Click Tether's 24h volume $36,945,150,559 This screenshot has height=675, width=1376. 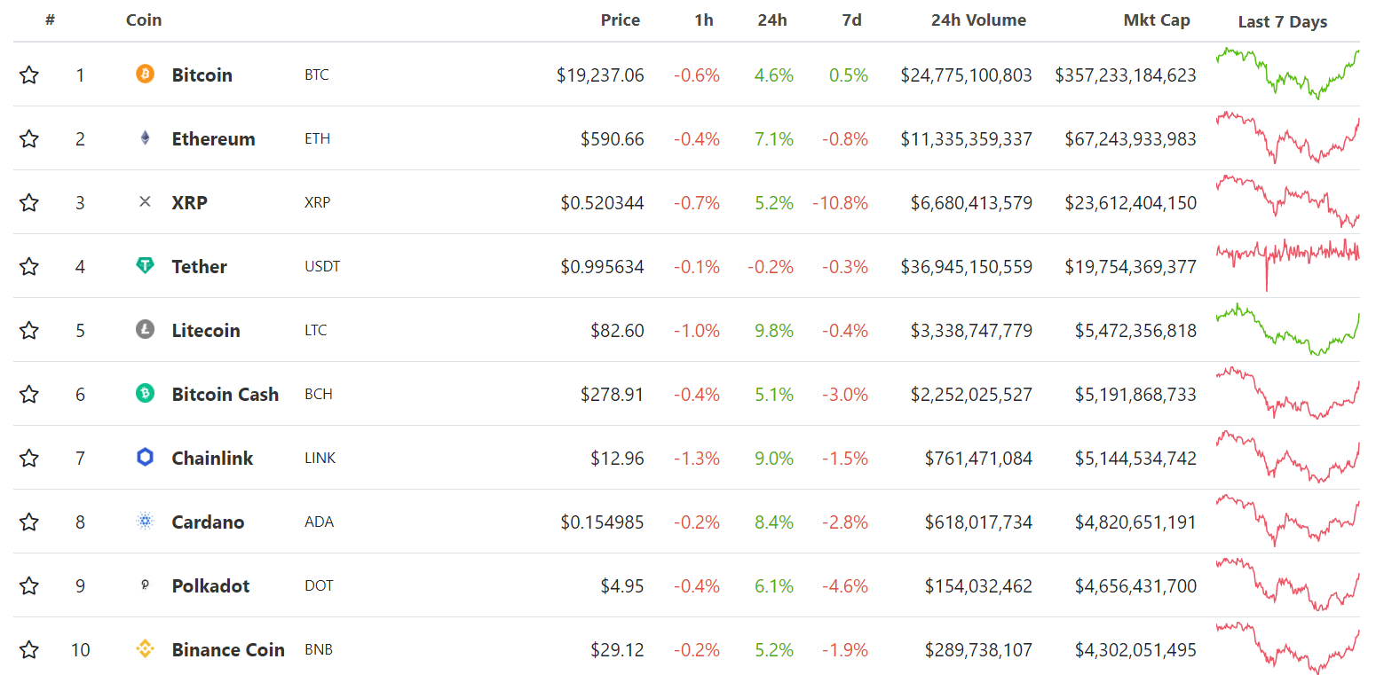967,266
